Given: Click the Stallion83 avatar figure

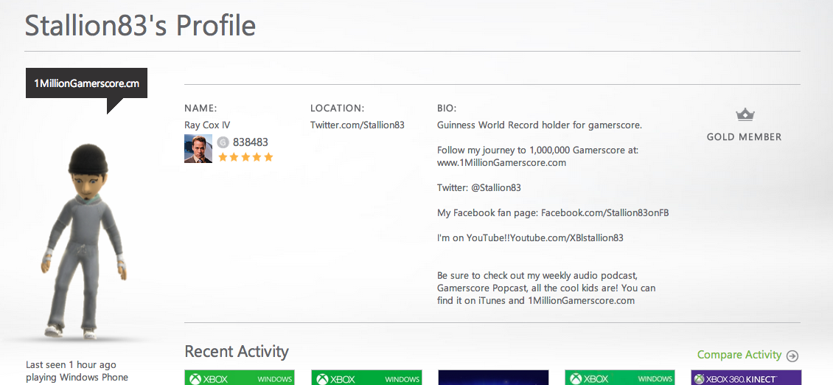Looking at the screenshot, I should tap(84, 241).
